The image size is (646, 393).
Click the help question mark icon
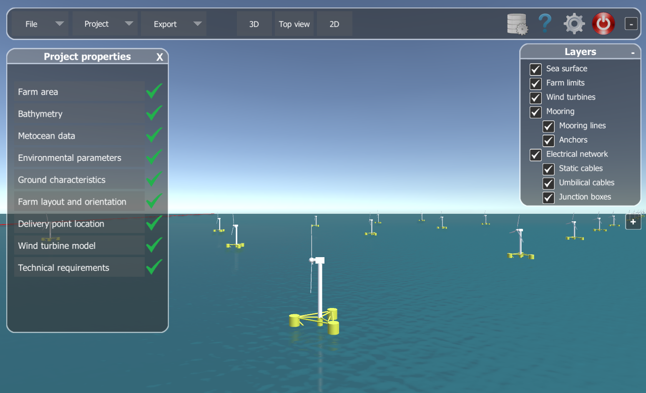coord(545,24)
